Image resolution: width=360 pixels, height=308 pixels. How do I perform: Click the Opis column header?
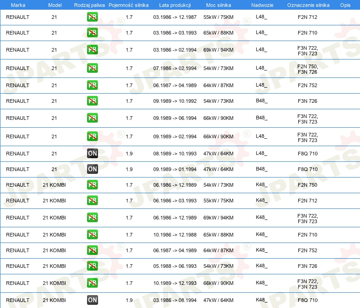pos(345,5)
